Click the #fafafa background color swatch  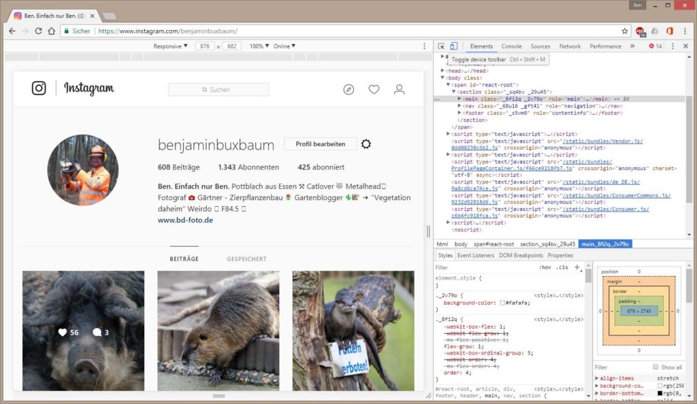[x=502, y=303]
